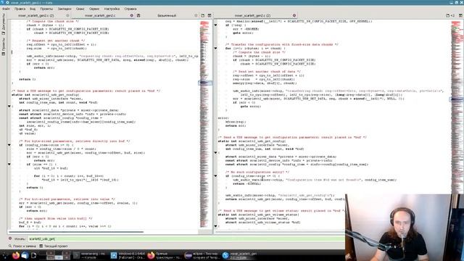This screenshot has width=464, height=261.
Task: Open the Проекты menu
Action: click(x=46, y=9)
